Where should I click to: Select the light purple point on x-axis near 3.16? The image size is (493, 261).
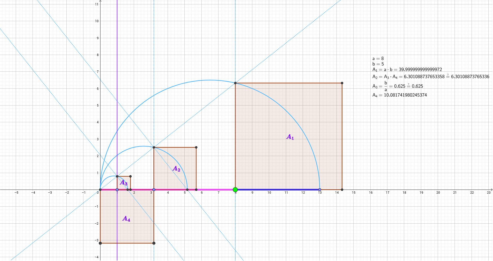coord(154,190)
